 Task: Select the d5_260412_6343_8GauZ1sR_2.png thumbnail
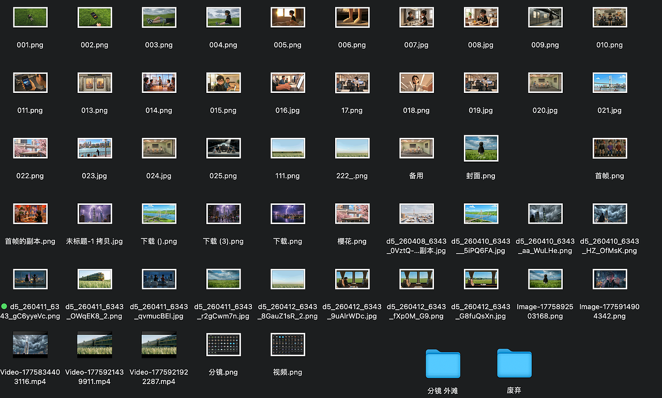[x=288, y=279]
